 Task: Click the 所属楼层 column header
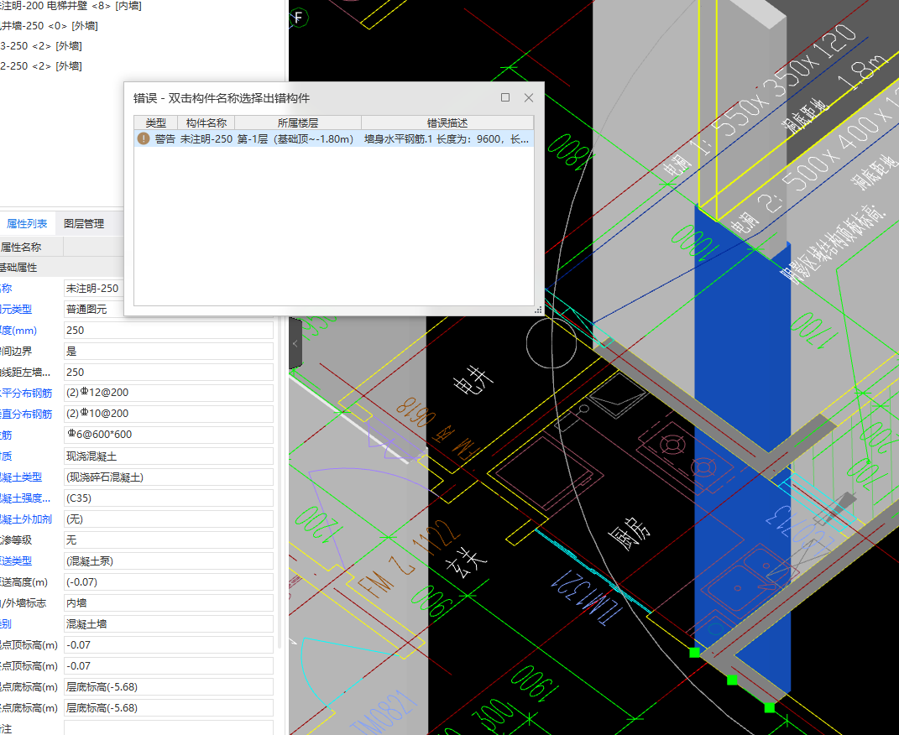click(x=298, y=122)
